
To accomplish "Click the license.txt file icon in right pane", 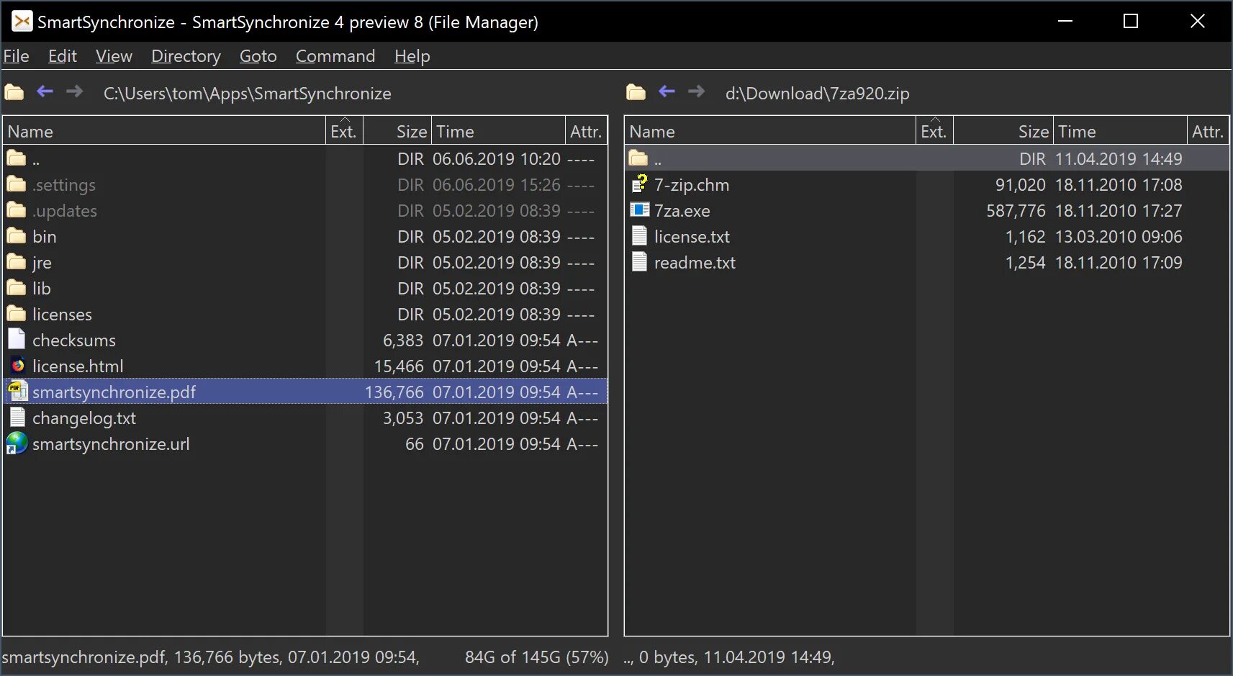I will coord(639,236).
